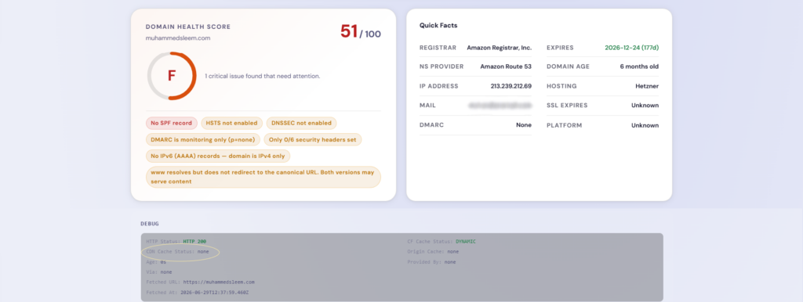Viewport: 803px width, 302px height.
Task: Select the Hetzner hosting value
Action: [647, 86]
